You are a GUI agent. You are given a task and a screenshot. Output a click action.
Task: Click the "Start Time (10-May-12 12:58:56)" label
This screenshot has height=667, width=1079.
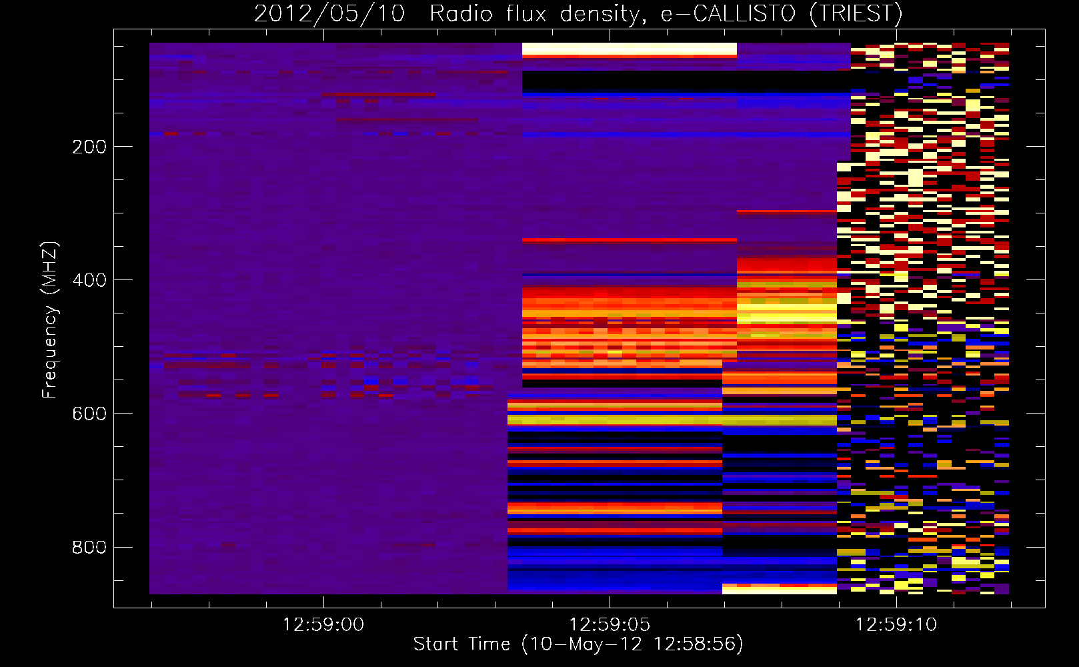coord(578,644)
